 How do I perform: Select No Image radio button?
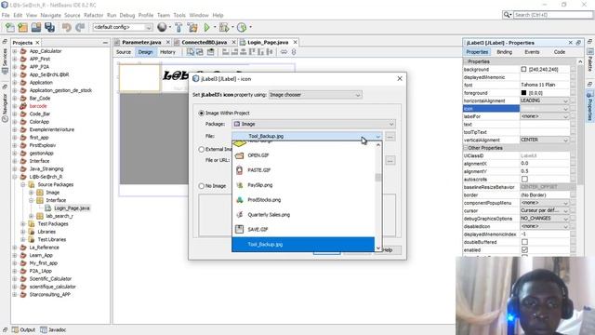202,186
